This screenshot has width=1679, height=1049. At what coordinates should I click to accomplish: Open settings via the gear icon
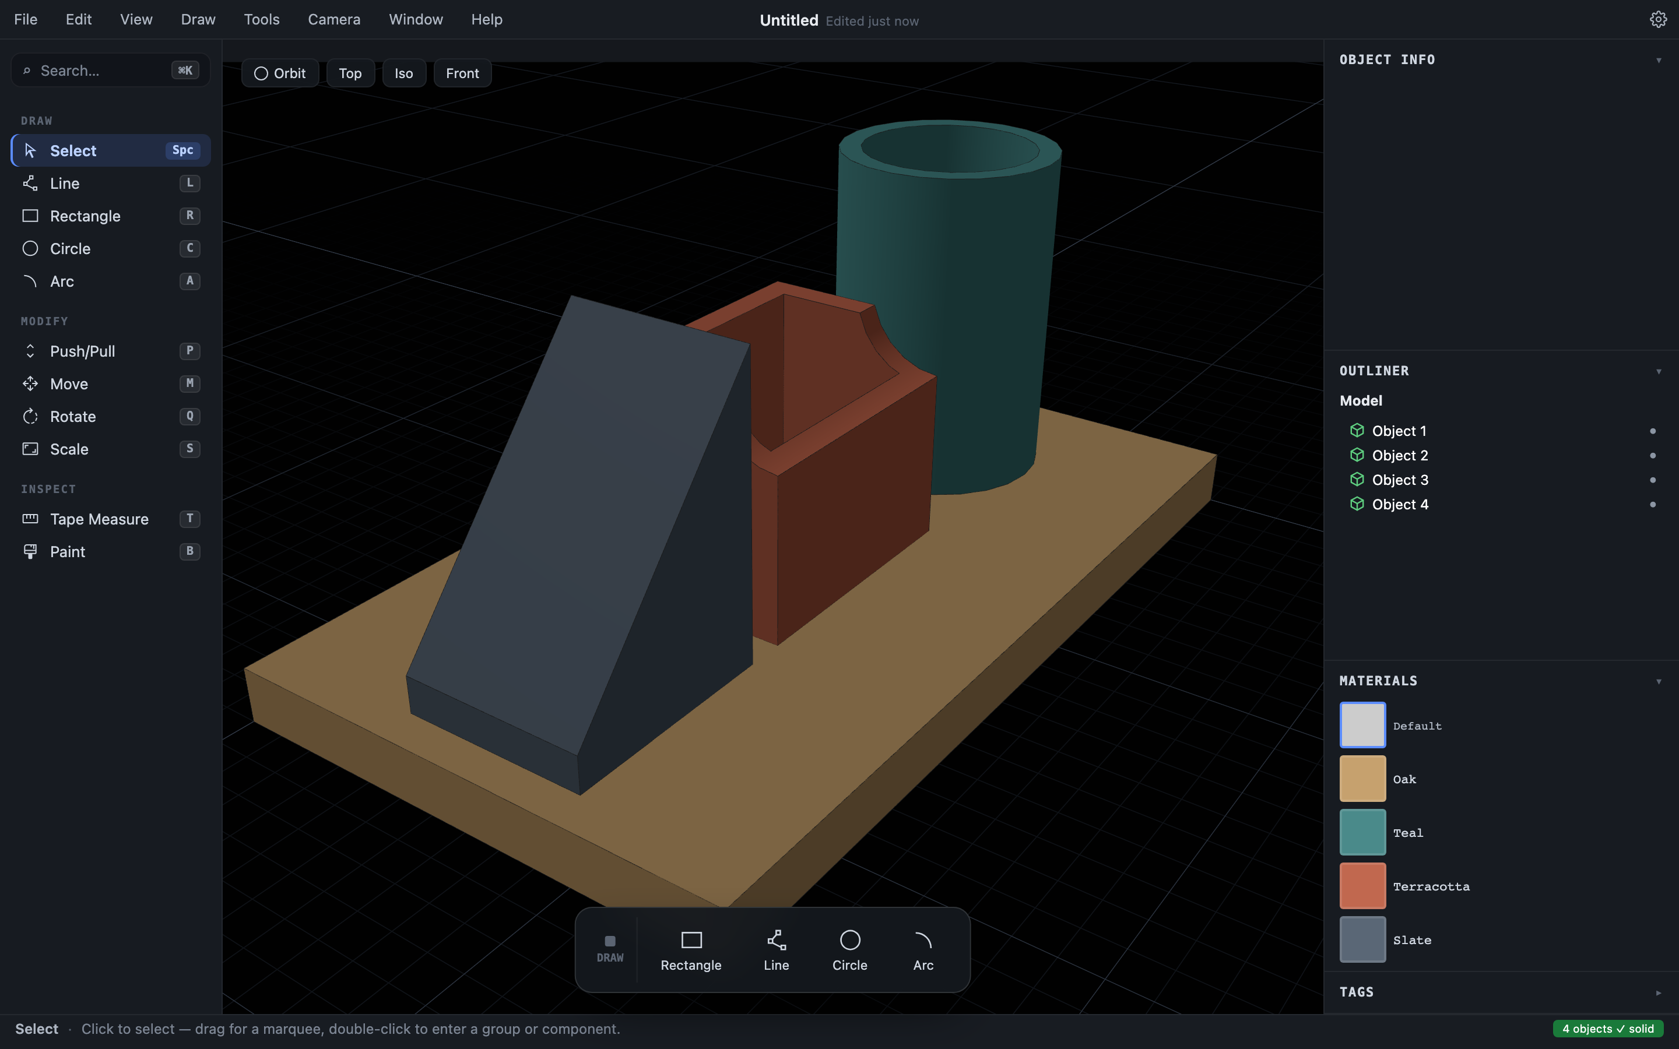click(x=1658, y=19)
